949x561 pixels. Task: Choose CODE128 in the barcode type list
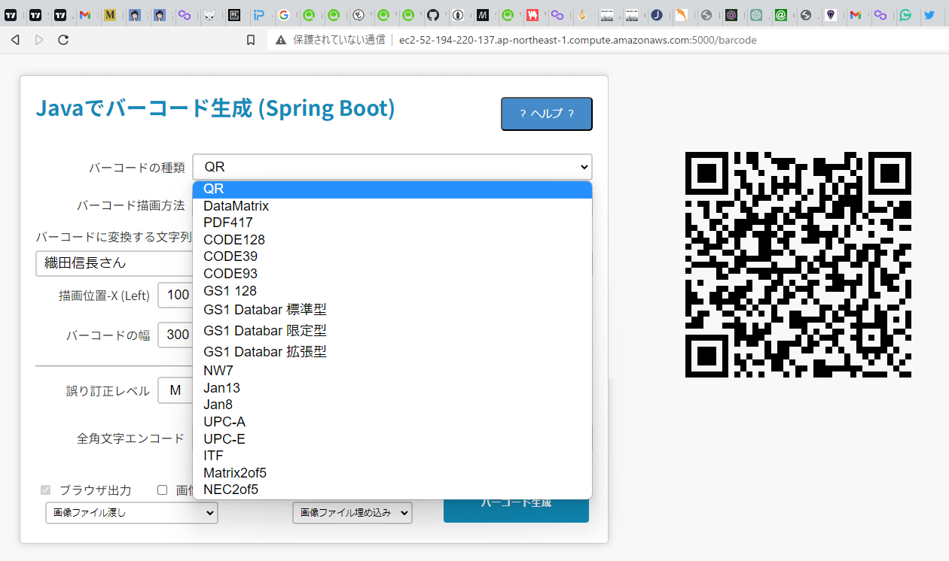(x=233, y=240)
